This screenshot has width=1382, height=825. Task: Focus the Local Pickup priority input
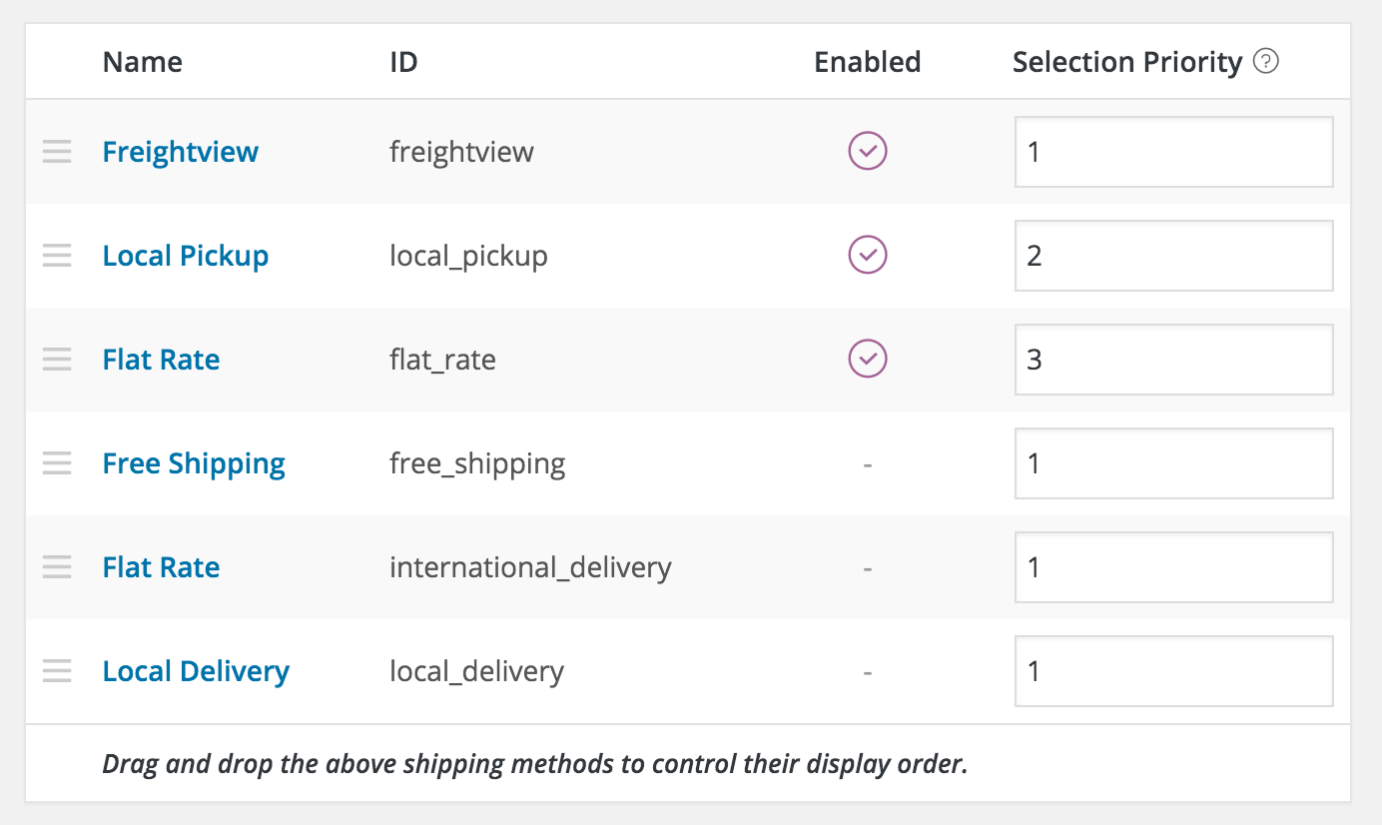coord(1174,256)
